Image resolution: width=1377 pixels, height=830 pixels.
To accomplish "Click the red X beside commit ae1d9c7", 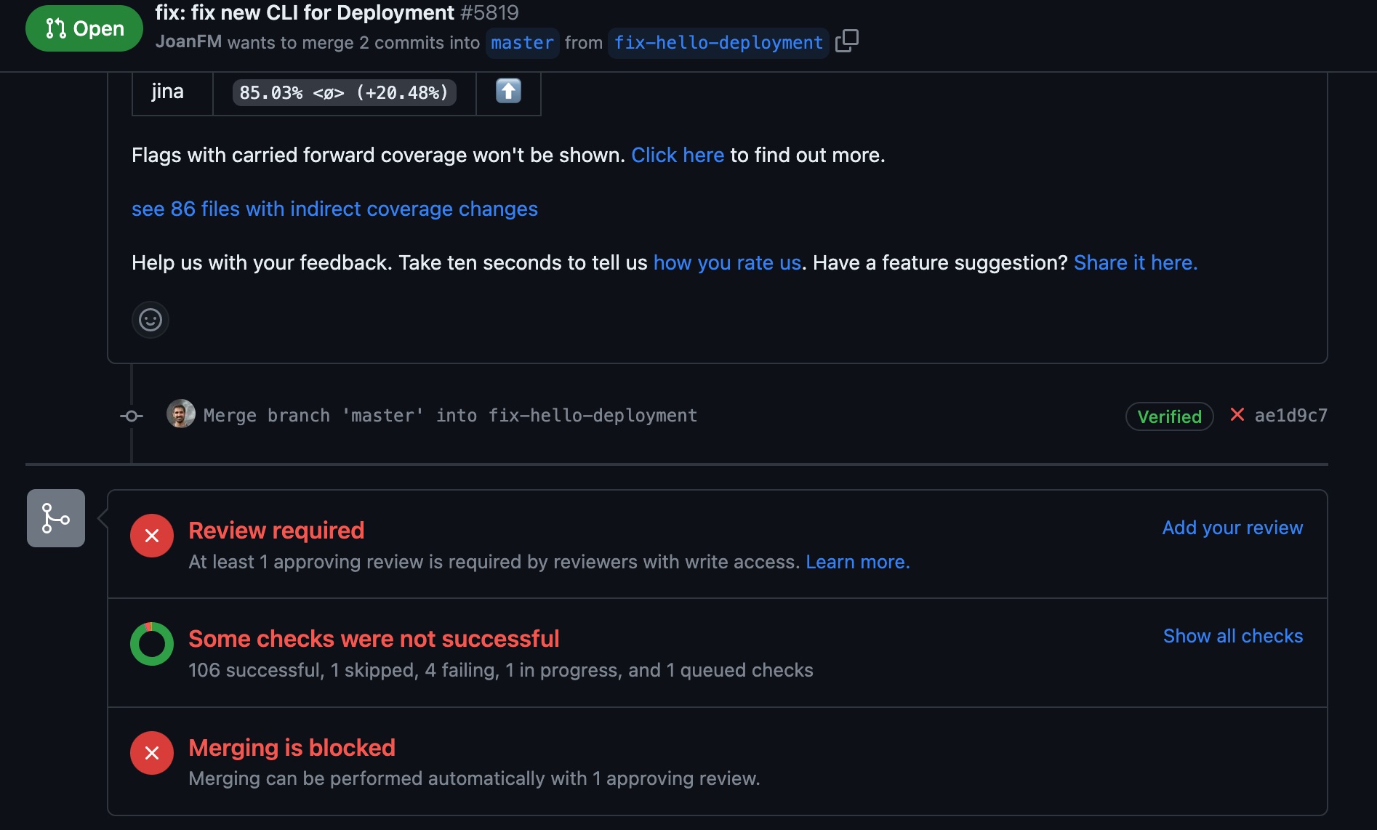I will 1237,414.
